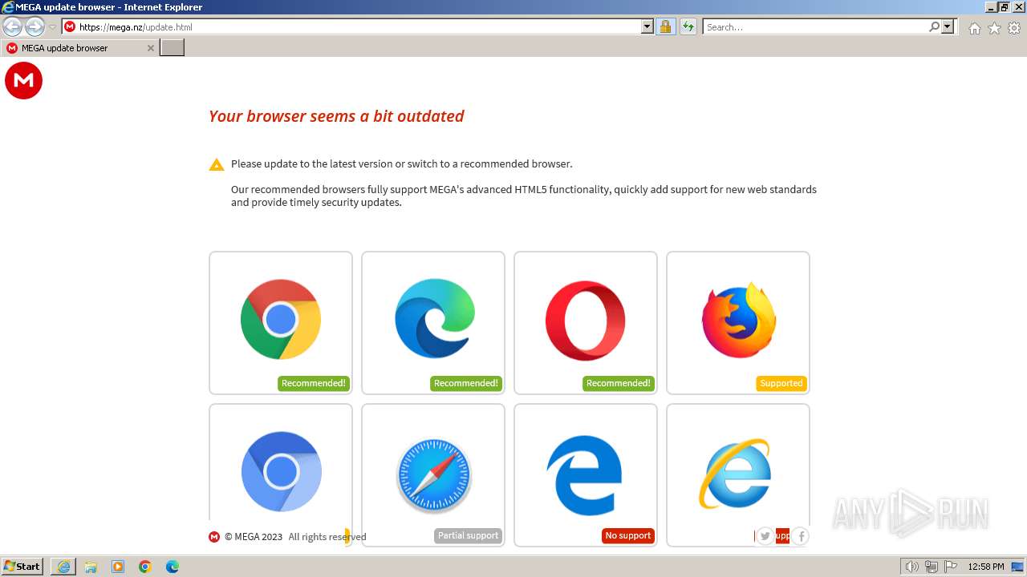The height and width of the screenshot is (577, 1027).
Task: Open recent pages dropdown beside Forward button
Action: click(52, 27)
